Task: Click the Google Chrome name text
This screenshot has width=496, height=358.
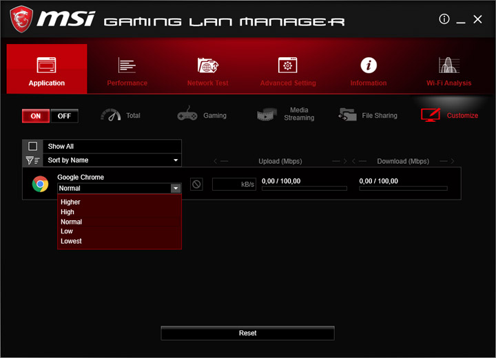Action: point(81,177)
